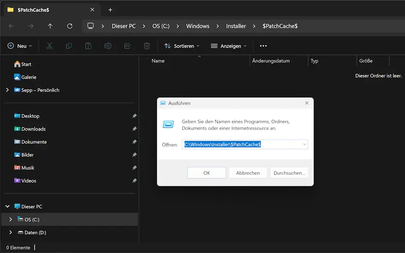
Task: Expand the Sepp – Persönlich tree item
Action: (x=6, y=90)
